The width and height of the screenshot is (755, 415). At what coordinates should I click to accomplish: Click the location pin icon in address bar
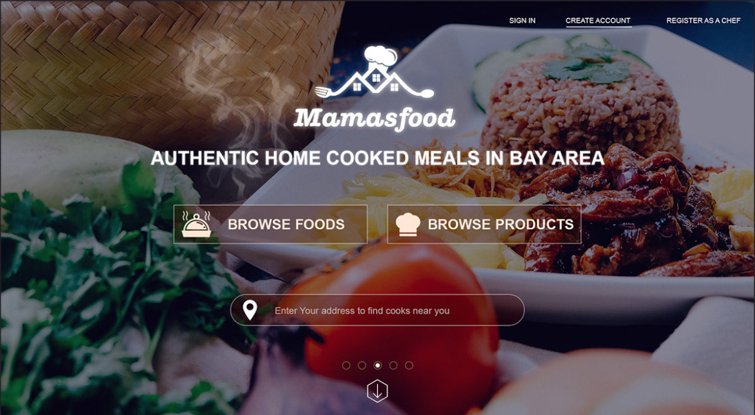(x=250, y=310)
